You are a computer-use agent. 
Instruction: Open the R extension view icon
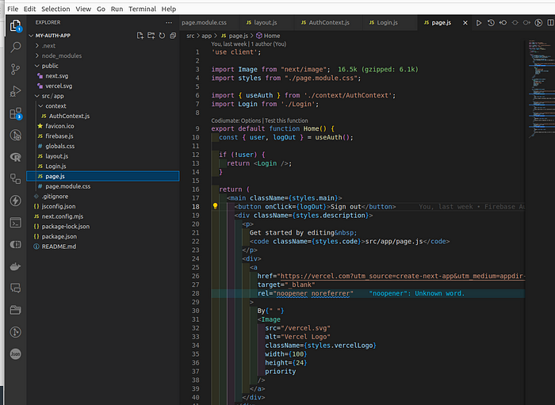click(x=16, y=157)
